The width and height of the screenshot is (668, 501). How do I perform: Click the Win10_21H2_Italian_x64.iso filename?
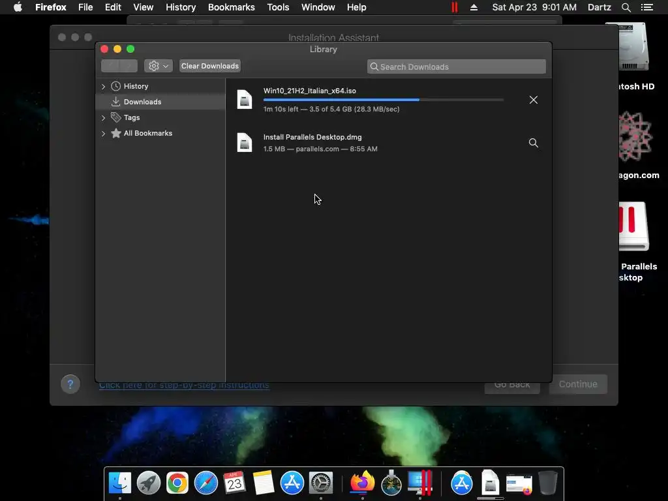pyautogui.click(x=310, y=91)
